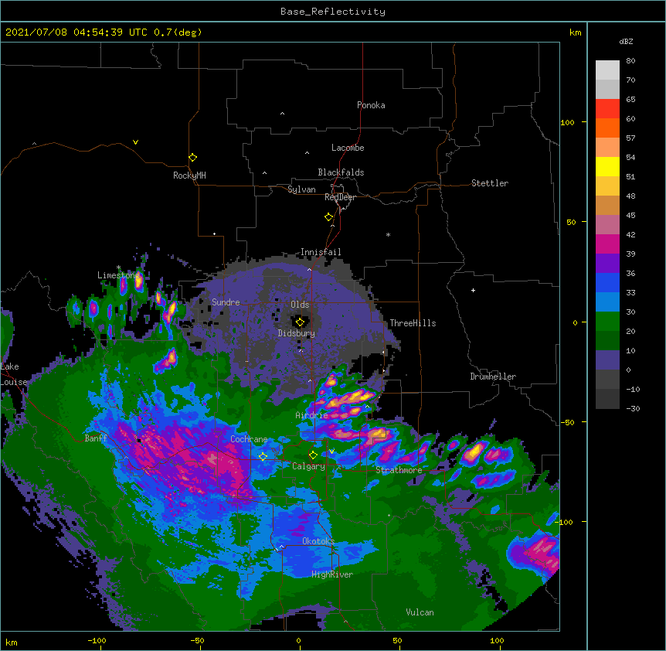Select the yellow diamond marker below Cochrane
666x651 pixels.
[263, 457]
